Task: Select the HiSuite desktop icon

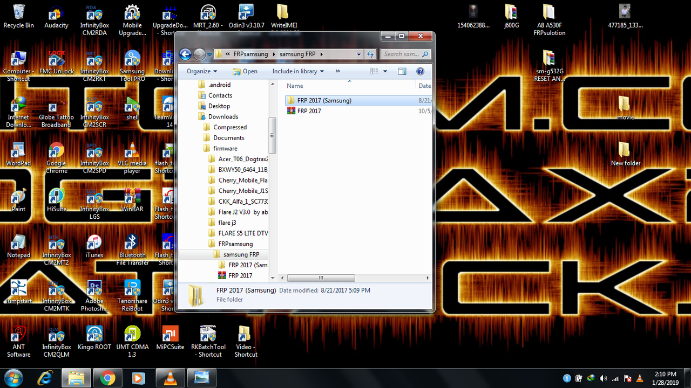Action: pos(57,200)
